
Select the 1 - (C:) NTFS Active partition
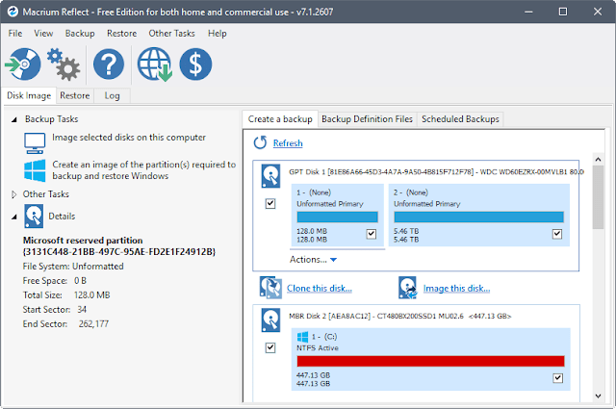(430, 359)
